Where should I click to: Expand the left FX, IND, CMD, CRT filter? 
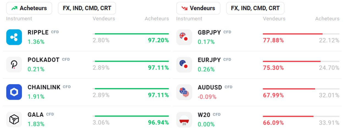tap(87, 8)
